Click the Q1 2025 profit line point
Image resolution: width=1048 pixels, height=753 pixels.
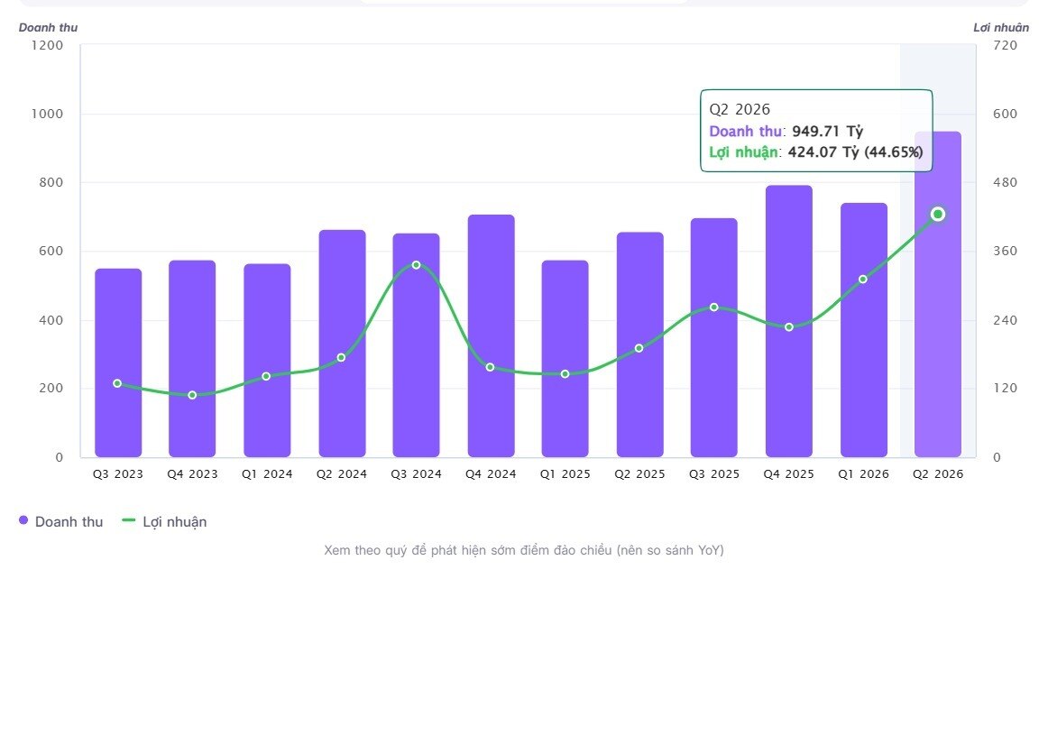pyautogui.click(x=565, y=374)
